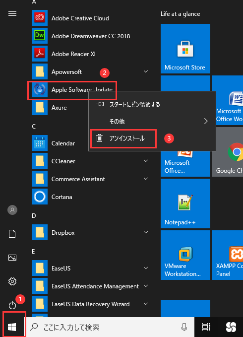243x337 pixels.
Task: Click the Calendar app icon
Action: coord(40,143)
